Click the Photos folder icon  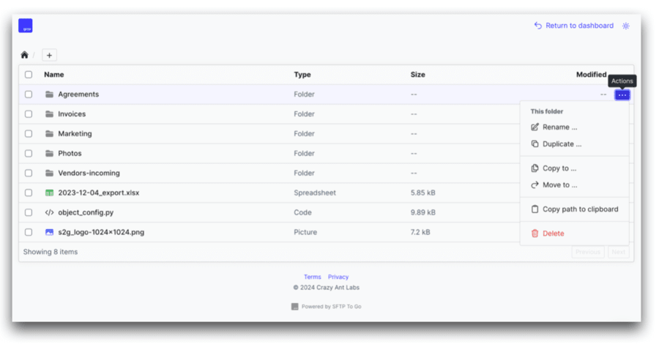point(49,154)
